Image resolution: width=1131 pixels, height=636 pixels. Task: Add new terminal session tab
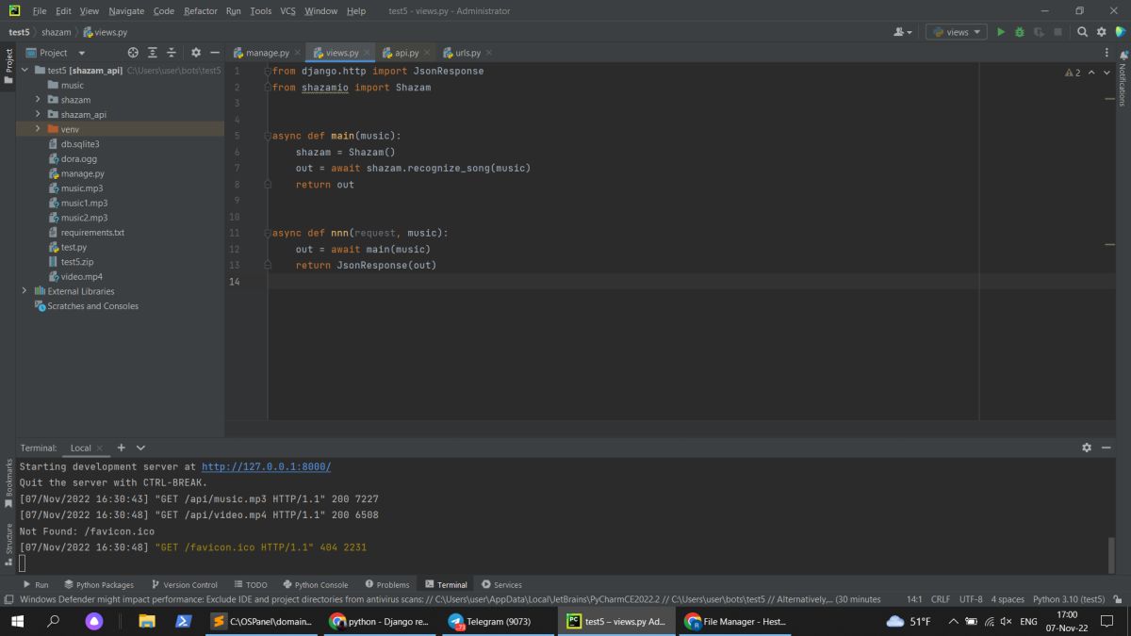[122, 448]
